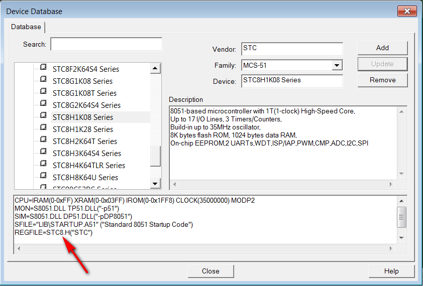Close the window with the red X
Screen dimensions: 423x286
click(407, 12)
